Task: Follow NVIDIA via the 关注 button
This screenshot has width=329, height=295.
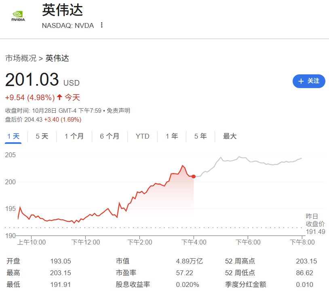Action: pyautogui.click(x=309, y=81)
